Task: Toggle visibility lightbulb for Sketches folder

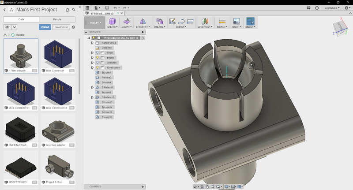Action: point(98,63)
